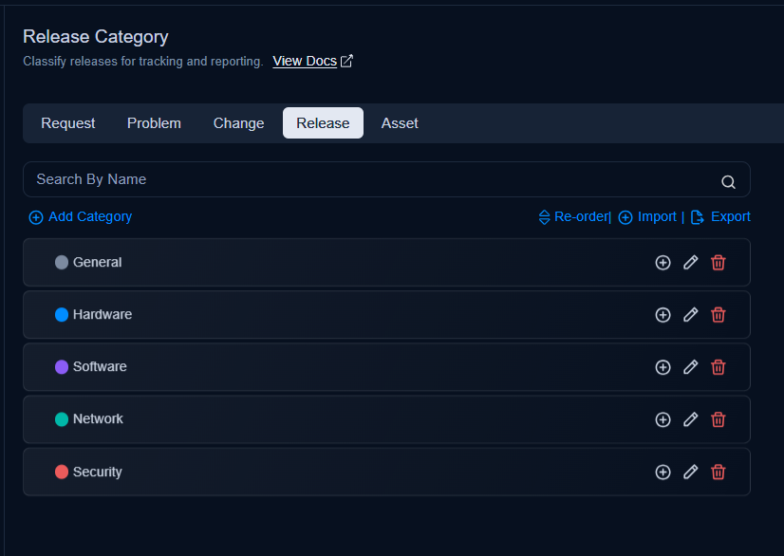Open the external link icon beside View Docs
This screenshot has height=556, width=784.
[x=346, y=61]
